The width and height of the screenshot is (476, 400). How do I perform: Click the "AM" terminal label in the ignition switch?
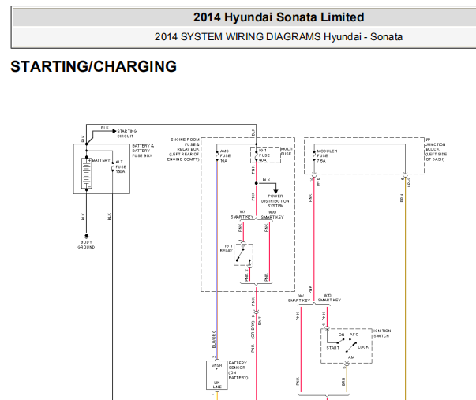(351, 357)
